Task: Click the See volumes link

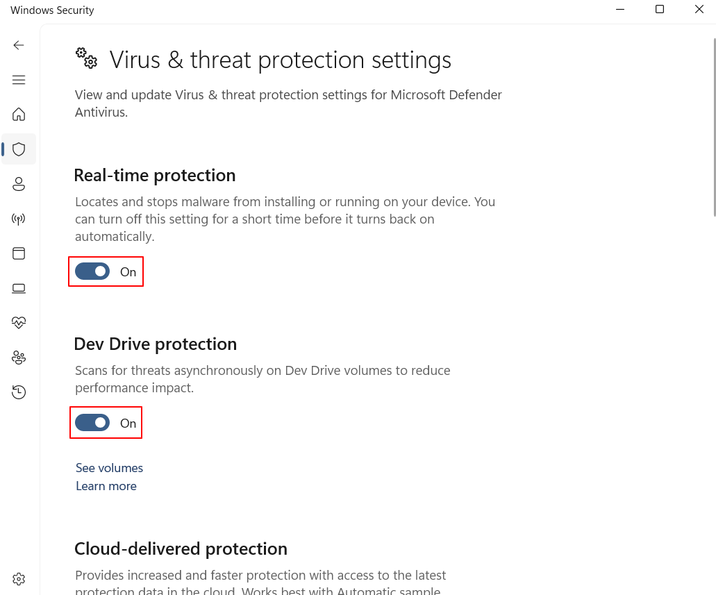Action: pos(109,468)
